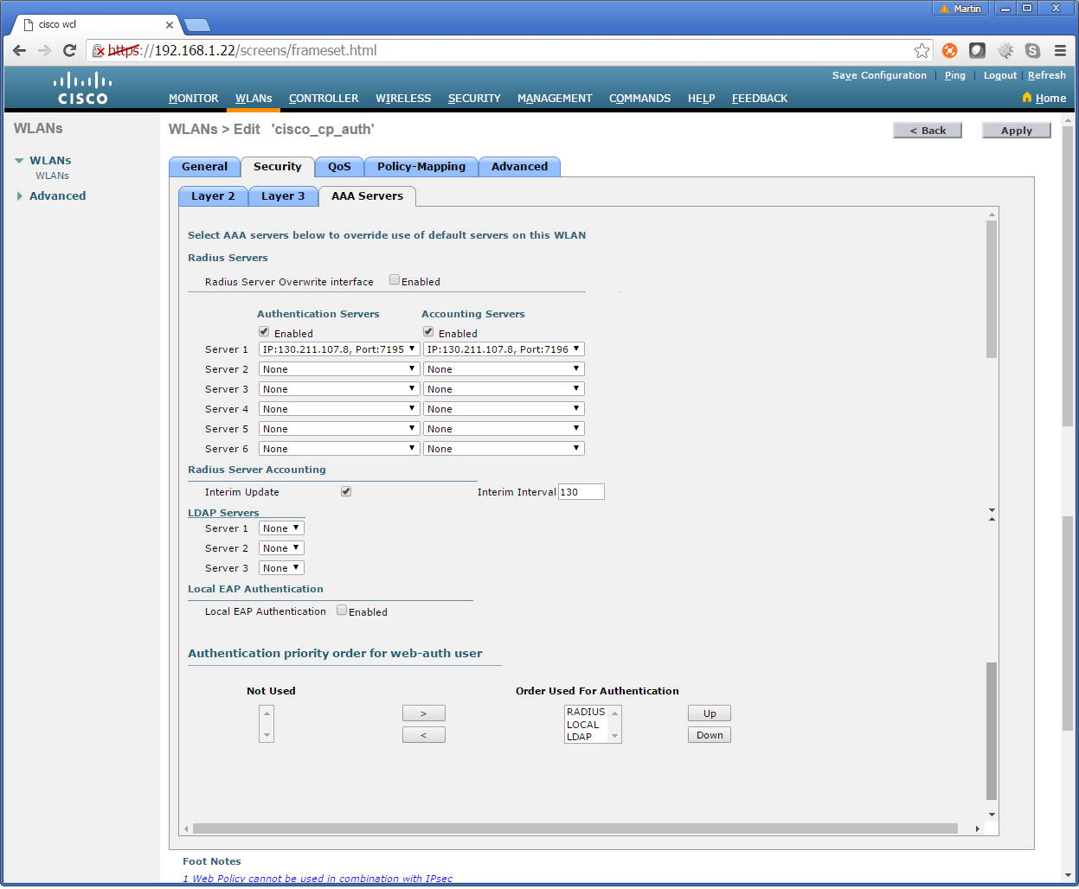
Task: Open LDAP Server 1 dropdown
Action: point(281,528)
